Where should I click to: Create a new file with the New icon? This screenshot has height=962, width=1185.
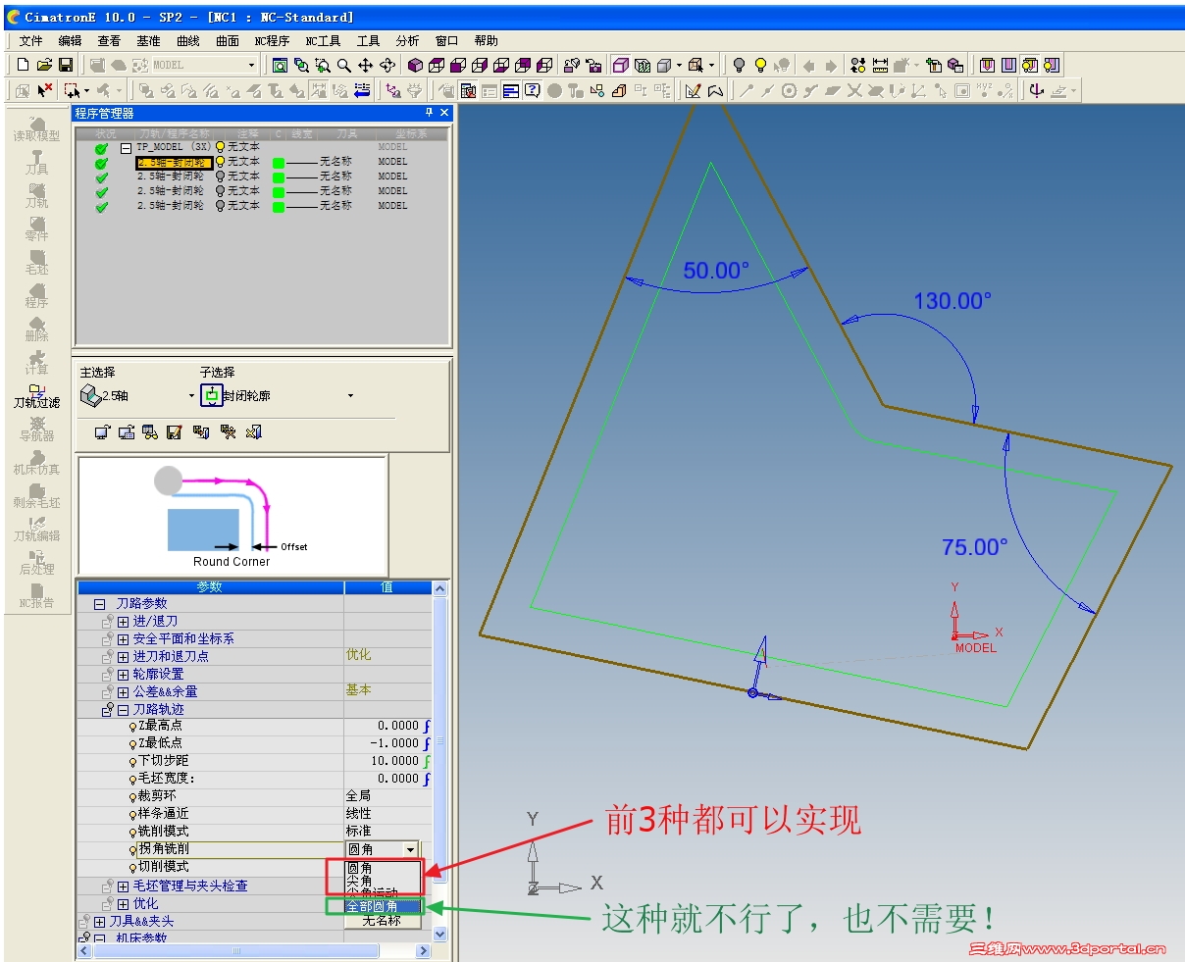tap(24, 65)
